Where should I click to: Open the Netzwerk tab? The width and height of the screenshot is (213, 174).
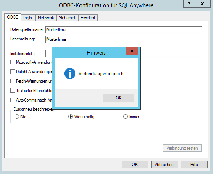pos(46,18)
